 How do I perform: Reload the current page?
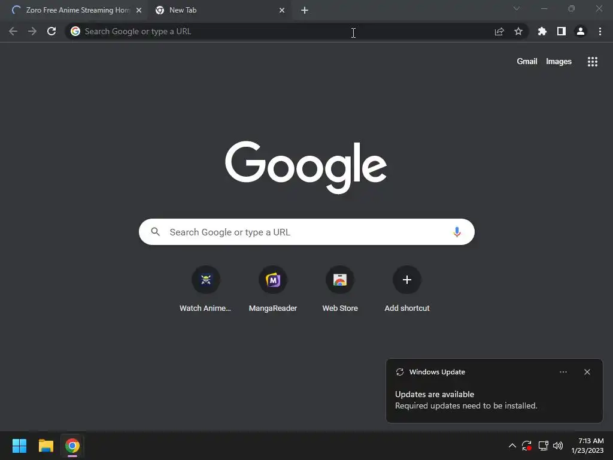(51, 31)
